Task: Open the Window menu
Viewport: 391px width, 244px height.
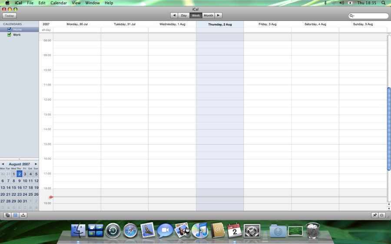Action: [93, 3]
